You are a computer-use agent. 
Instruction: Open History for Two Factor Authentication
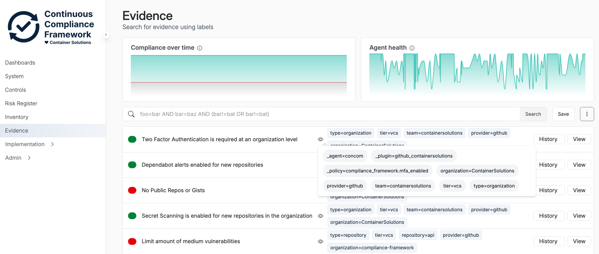coord(548,139)
